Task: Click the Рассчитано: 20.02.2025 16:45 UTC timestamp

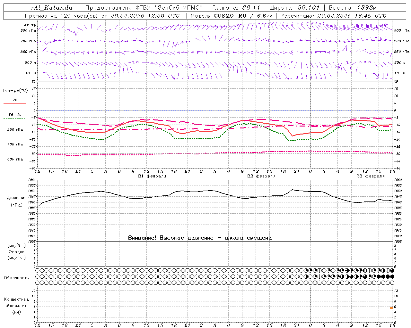Action: pyautogui.click(x=333, y=16)
